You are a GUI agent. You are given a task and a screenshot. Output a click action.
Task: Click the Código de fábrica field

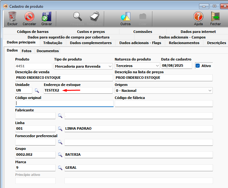click(164, 104)
